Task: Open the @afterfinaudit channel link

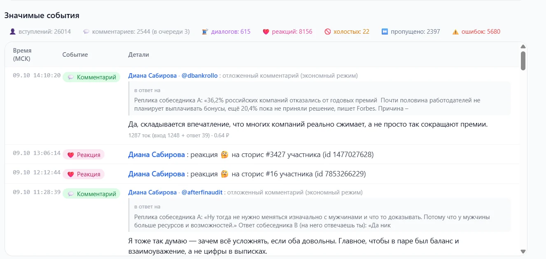Action: tap(202, 192)
